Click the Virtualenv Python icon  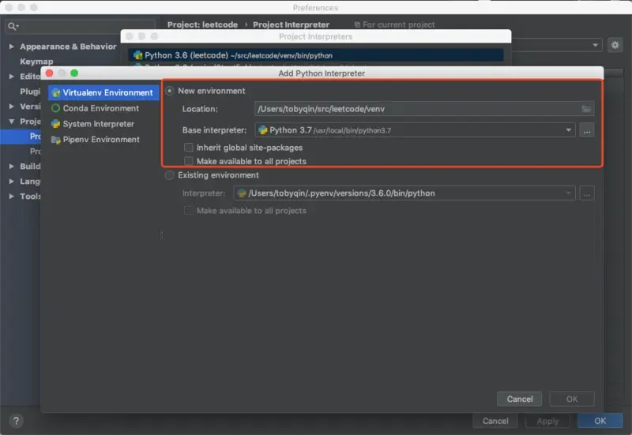pyautogui.click(x=56, y=93)
